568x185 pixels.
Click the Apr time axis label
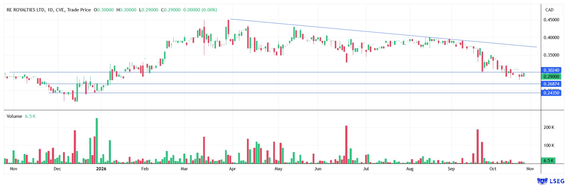[232, 169]
